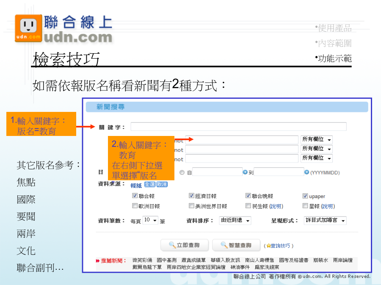
Task: Click the input field beside the first 所有欄位 dropdown
Action: (x=242, y=140)
